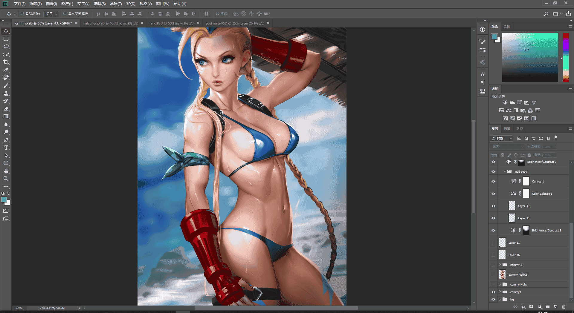The width and height of the screenshot is (574, 313).
Task: Expand the cammy 2 group
Action: (x=500, y=265)
